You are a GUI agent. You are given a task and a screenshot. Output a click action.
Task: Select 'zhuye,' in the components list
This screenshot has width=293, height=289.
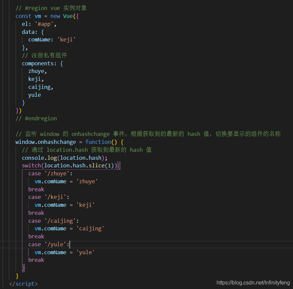tap(38, 71)
